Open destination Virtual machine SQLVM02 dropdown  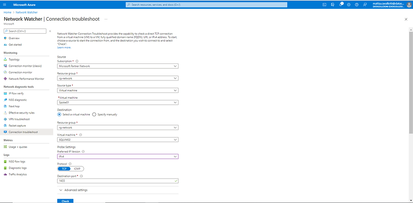pyautogui.click(x=118, y=140)
